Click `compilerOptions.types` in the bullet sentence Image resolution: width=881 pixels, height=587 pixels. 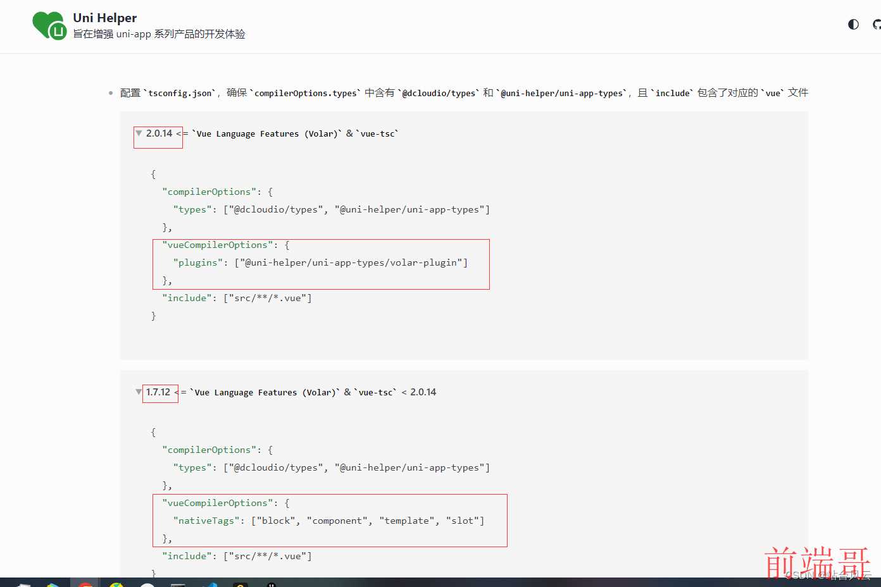pos(306,93)
